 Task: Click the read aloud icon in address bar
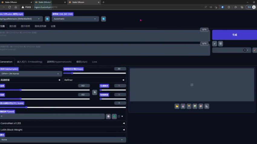(206, 7)
